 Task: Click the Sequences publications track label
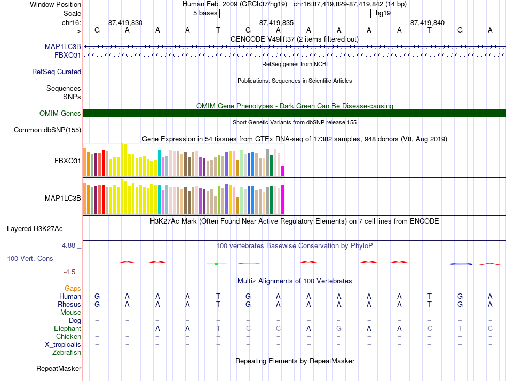click(64, 88)
